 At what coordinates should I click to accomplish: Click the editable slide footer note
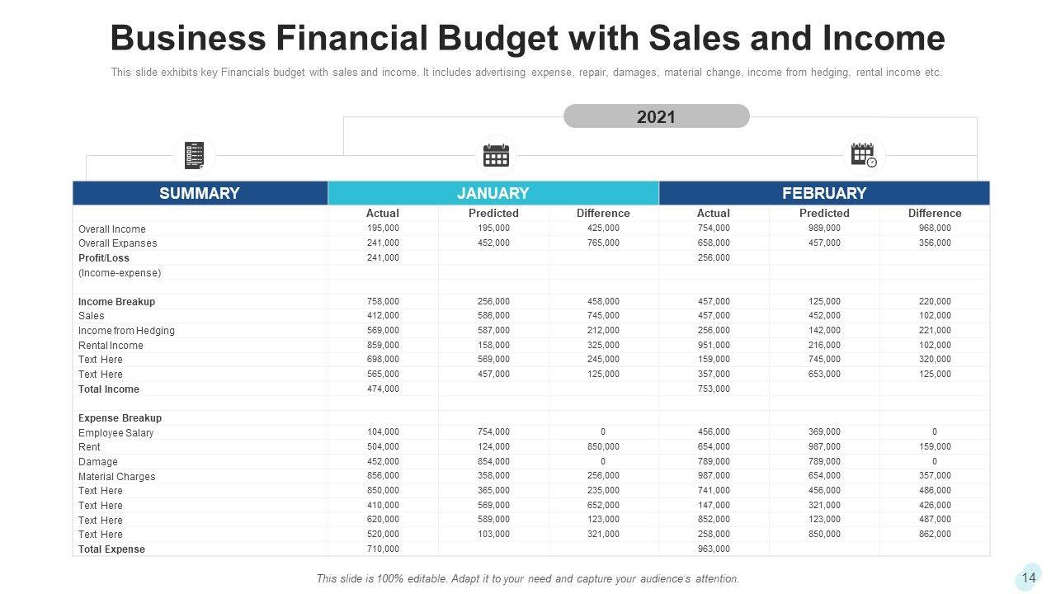[527, 579]
